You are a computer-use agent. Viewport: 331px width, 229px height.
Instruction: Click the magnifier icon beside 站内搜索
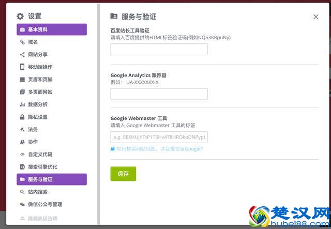(22, 192)
